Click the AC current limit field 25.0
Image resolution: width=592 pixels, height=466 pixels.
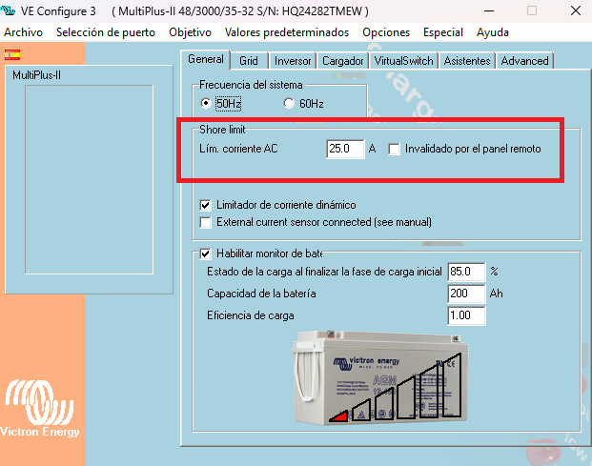point(345,149)
